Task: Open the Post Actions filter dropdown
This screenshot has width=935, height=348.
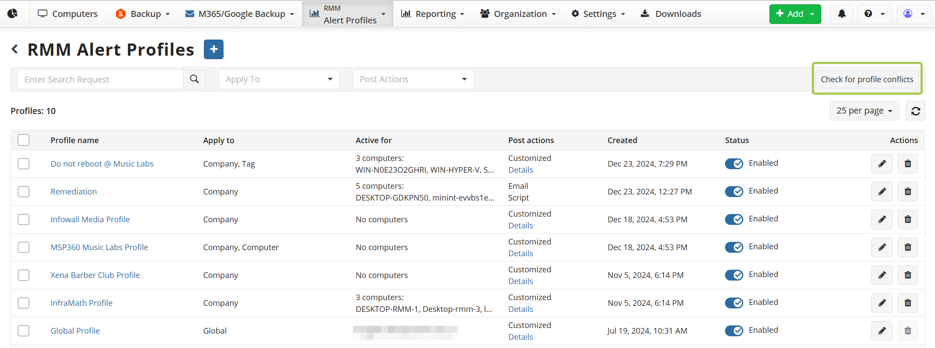Action: click(413, 79)
